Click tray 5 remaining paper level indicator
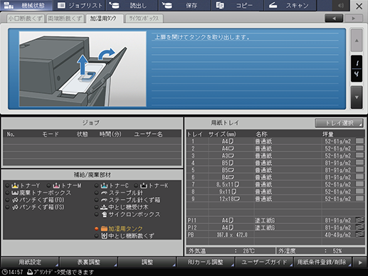 click(x=359, y=169)
